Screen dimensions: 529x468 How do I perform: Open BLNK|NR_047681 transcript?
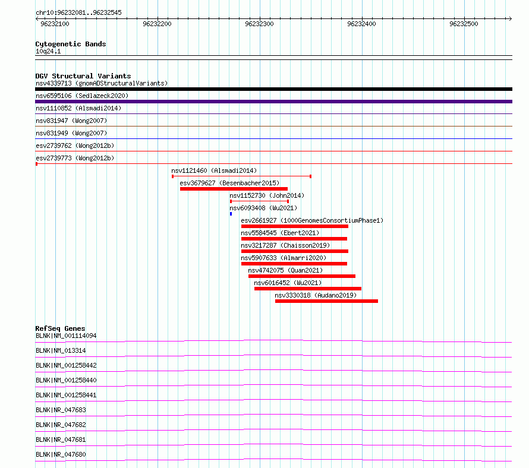pyautogui.click(x=61, y=439)
